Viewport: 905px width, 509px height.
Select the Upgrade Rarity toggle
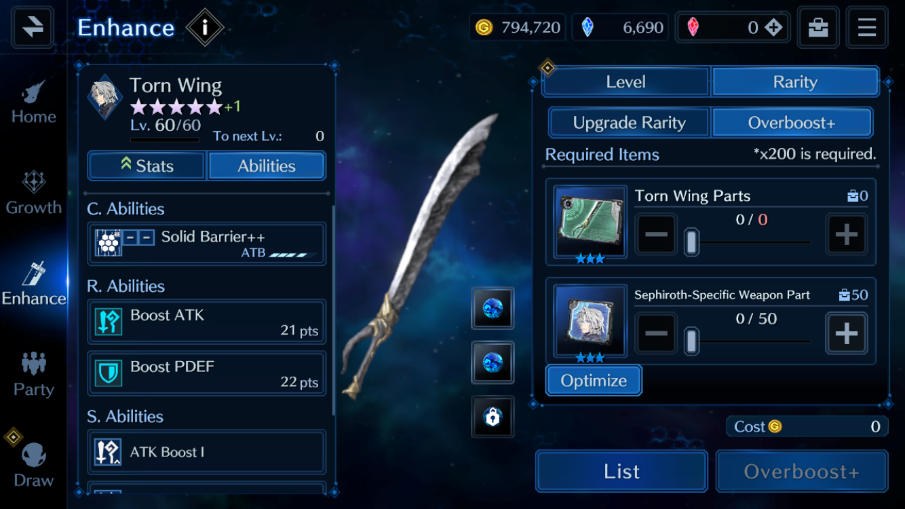click(629, 123)
